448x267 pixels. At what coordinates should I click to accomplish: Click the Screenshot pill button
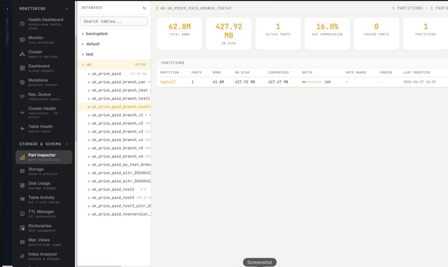(259, 262)
